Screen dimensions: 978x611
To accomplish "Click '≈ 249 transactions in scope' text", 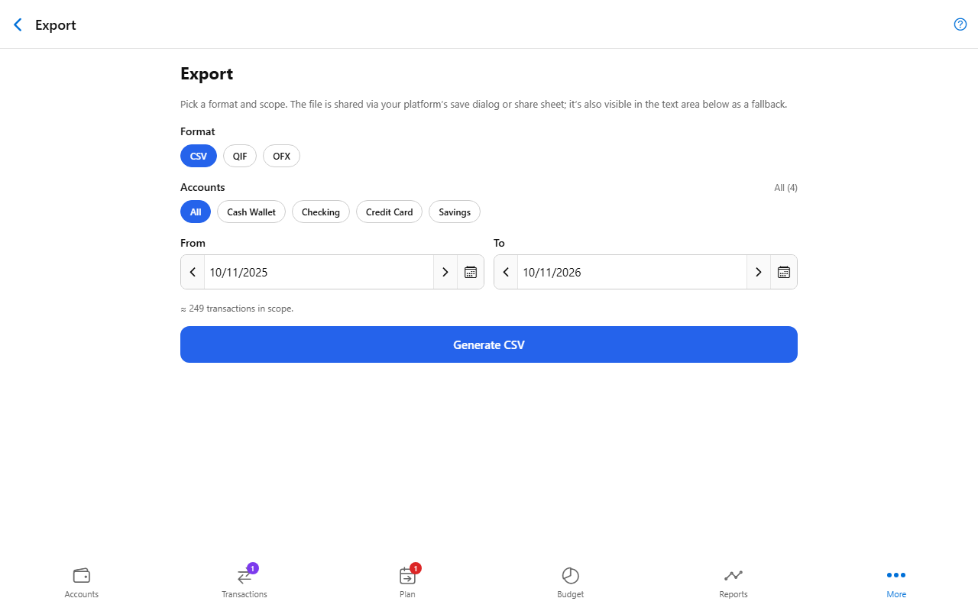I will click(x=237, y=309).
